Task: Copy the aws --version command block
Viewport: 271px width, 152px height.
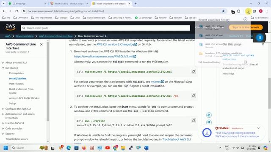Action: 194,121
